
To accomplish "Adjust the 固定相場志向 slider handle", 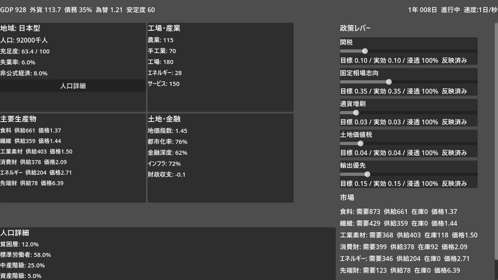I will tap(389, 82).
